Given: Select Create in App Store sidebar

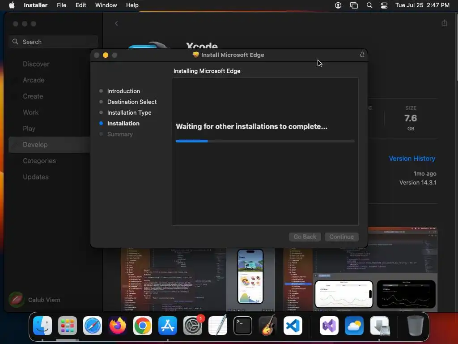Looking at the screenshot, I should (x=33, y=96).
